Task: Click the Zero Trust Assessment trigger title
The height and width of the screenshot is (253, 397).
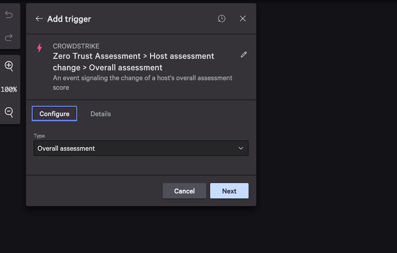Action: click(x=134, y=62)
